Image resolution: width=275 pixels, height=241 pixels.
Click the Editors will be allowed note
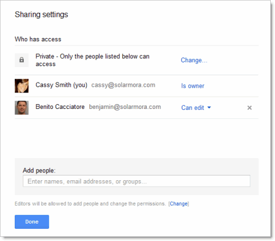(x=90, y=204)
